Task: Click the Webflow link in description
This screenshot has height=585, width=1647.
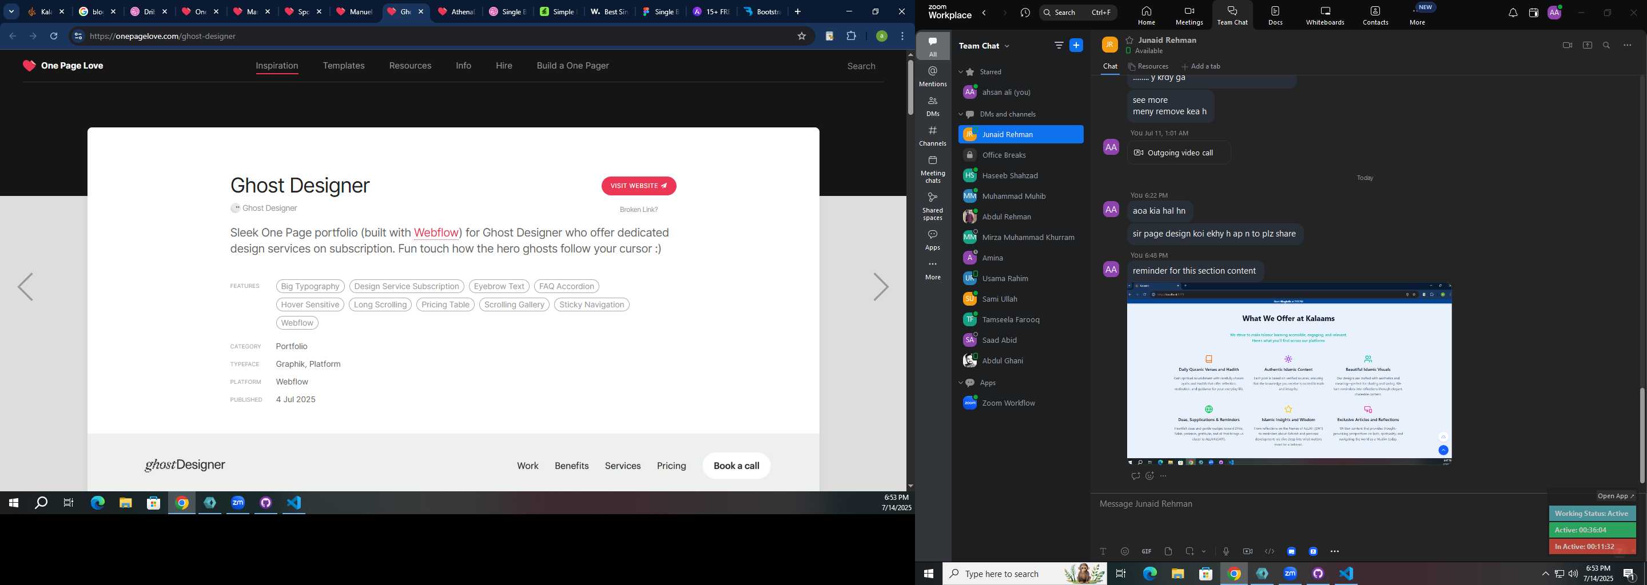Action: (x=436, y=233)
